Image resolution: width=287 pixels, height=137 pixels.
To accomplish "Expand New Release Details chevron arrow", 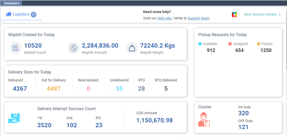I will (280, 15).
